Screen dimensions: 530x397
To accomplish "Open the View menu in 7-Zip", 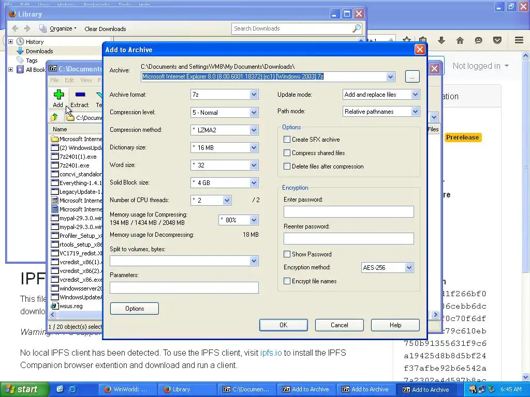I will coord(86,80).
